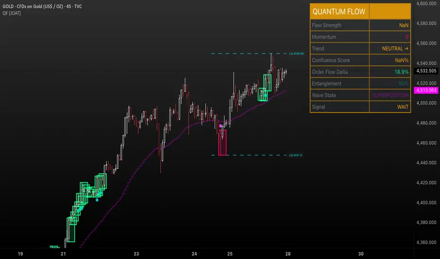The image size is (440, 259).
Task: Click the 4,600.000 price axis label
Action: tap(426, 4)
